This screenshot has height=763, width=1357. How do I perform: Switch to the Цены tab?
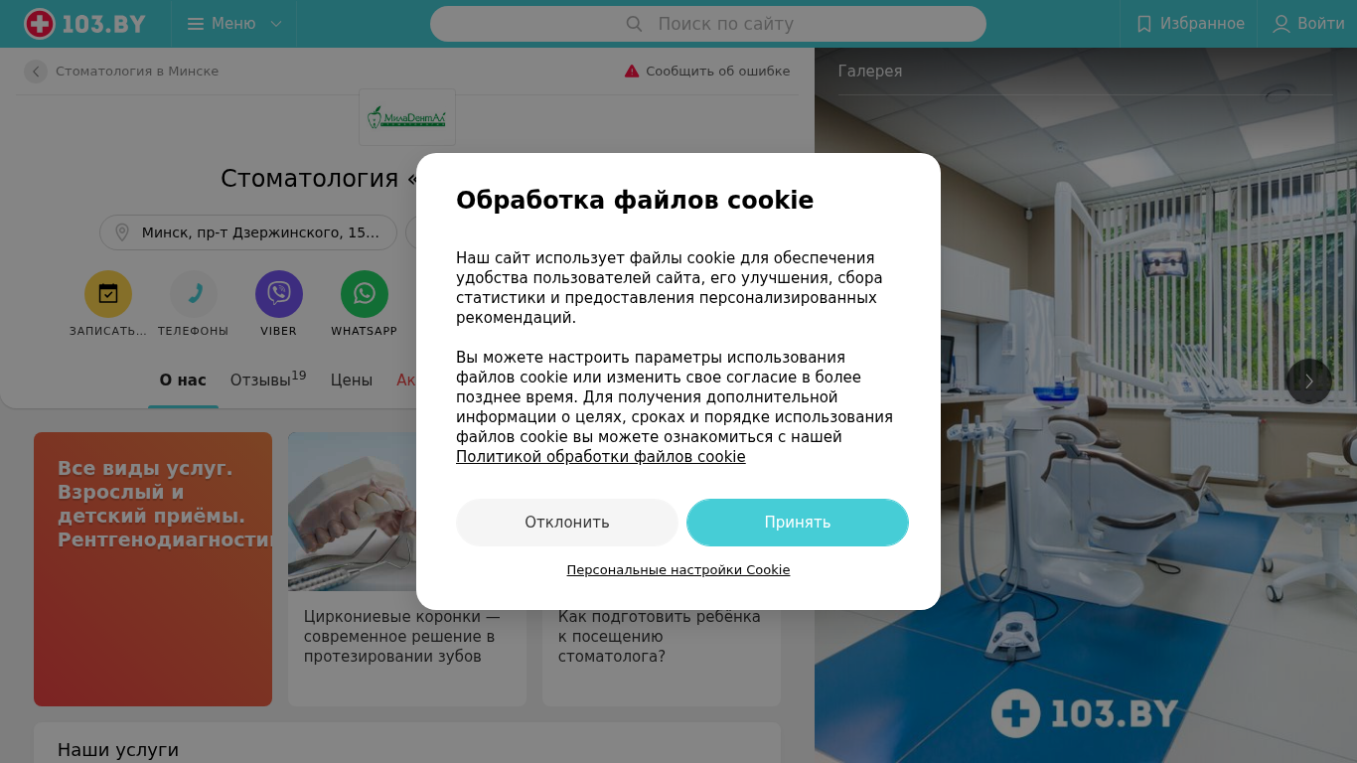click(x=352, y=381)
